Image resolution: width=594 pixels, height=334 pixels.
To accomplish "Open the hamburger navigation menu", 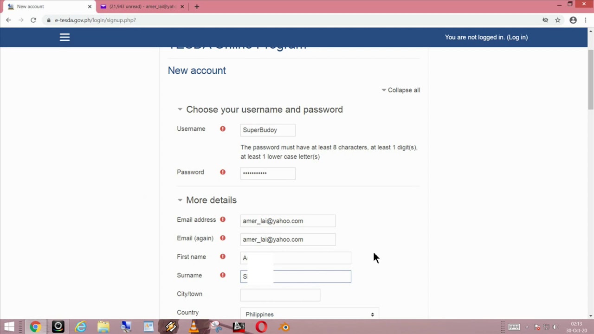I will [65, 37].
